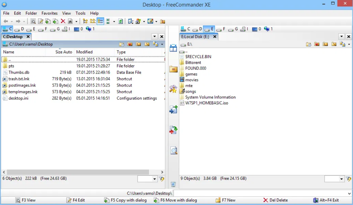The height and width of the screenshot is (205, 353).
Task: Open the File menu
Action: point(6,13)
